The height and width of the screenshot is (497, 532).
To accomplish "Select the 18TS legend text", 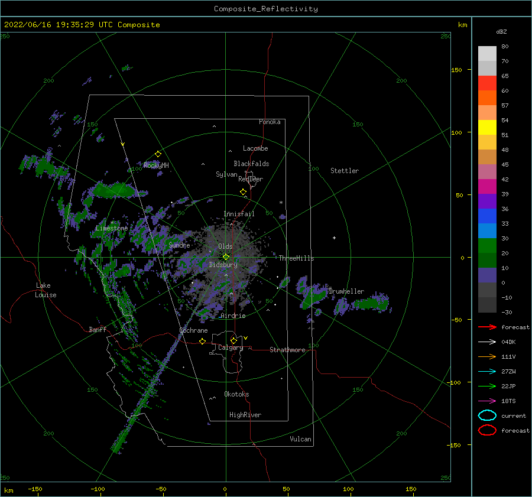I will click(508, 401).
